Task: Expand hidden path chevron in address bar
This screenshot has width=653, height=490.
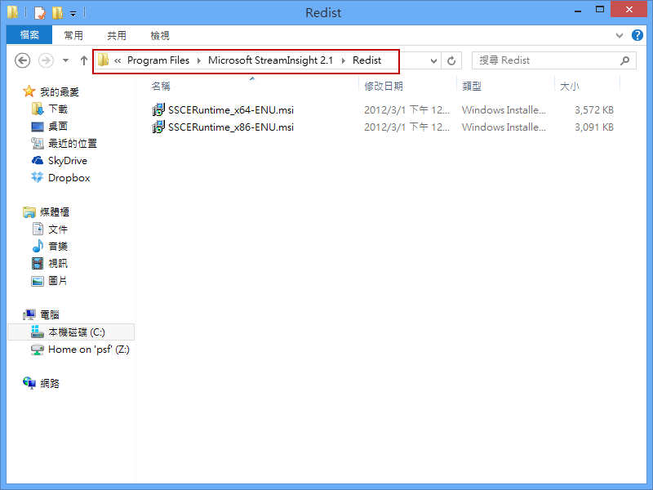Action: coord(118,60)
